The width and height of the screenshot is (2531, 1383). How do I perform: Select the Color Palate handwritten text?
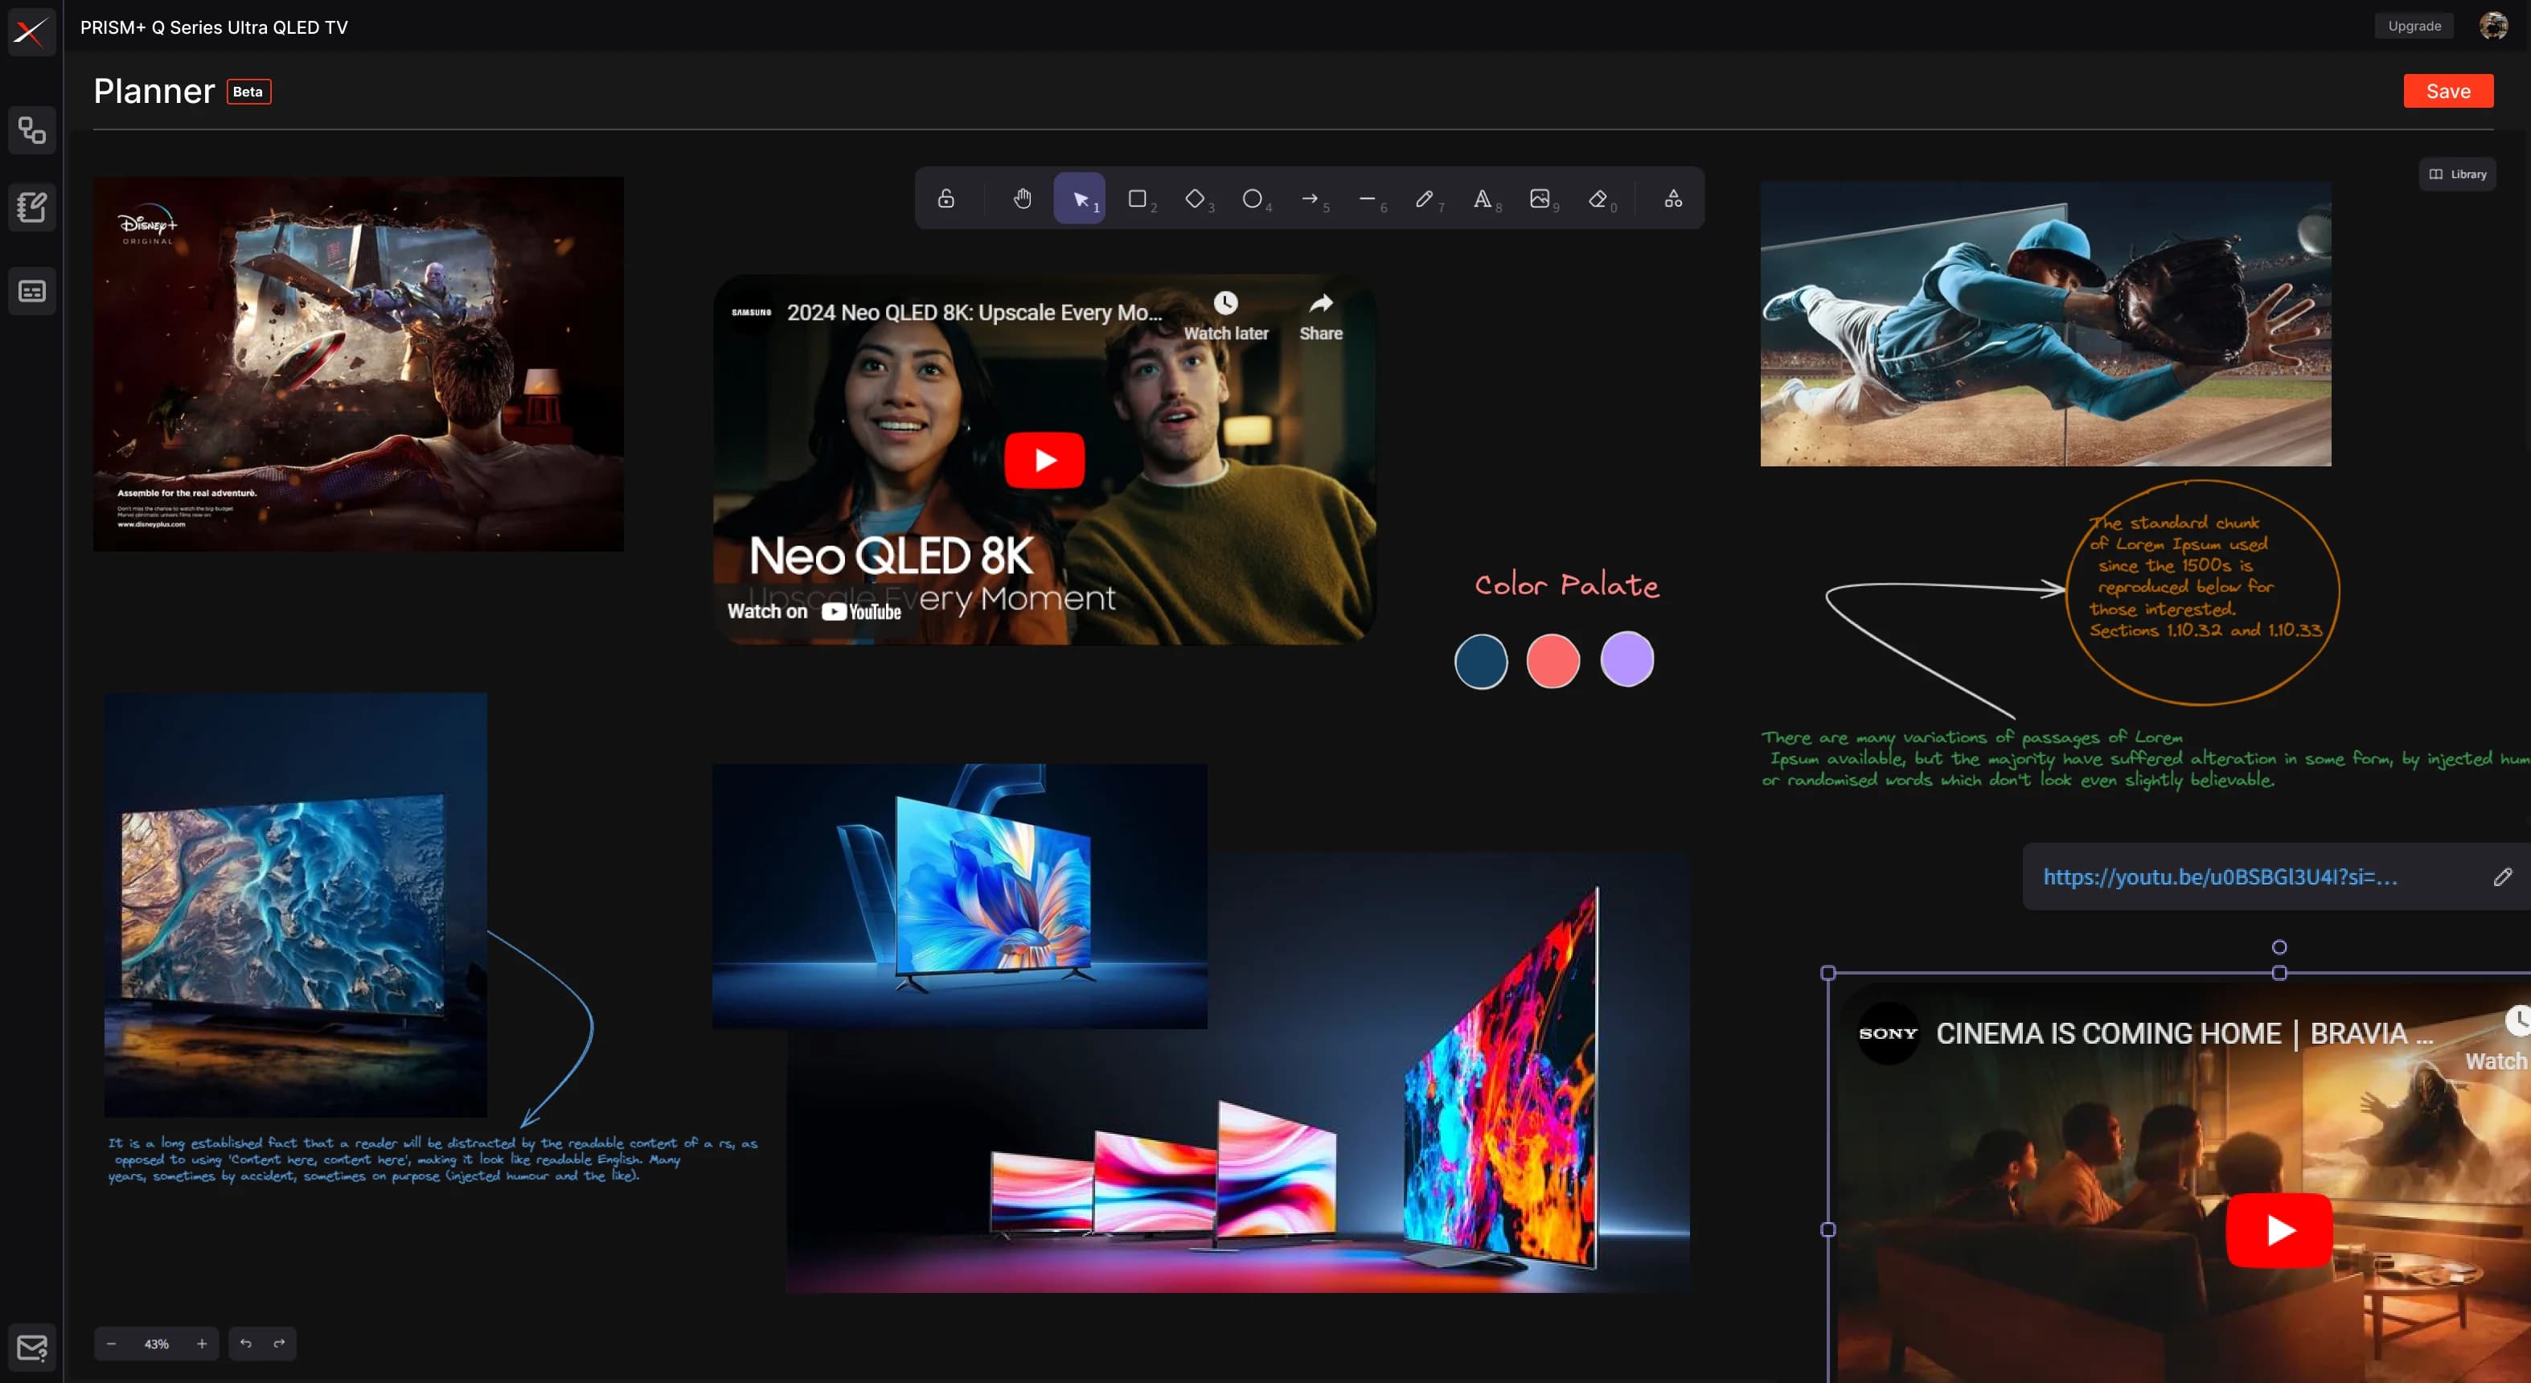point(1566,585)
